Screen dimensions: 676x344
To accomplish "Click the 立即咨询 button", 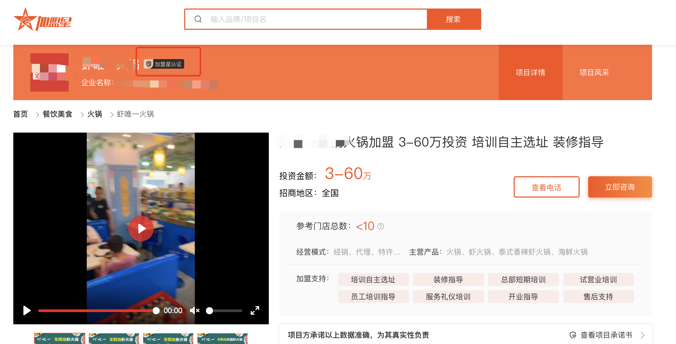I will pyautogui.click(x=620, y=187).
